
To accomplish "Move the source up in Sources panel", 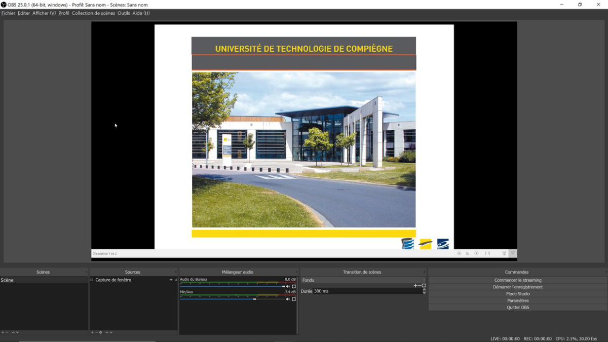I will (107, 332).
